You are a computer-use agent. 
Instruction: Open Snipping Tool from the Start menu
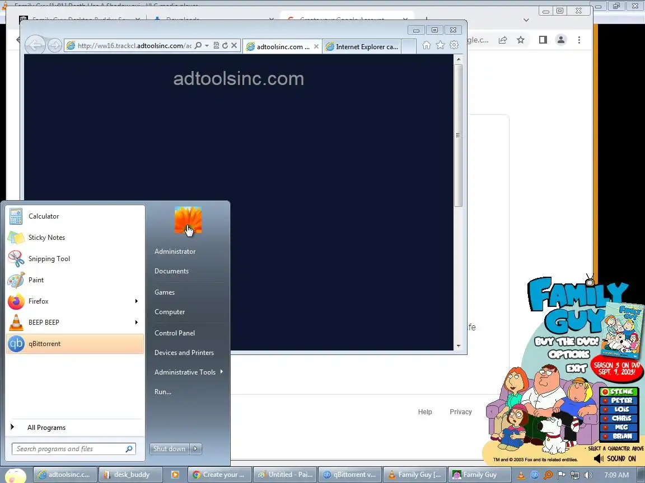pyautogui.click(x=75, y=259)
